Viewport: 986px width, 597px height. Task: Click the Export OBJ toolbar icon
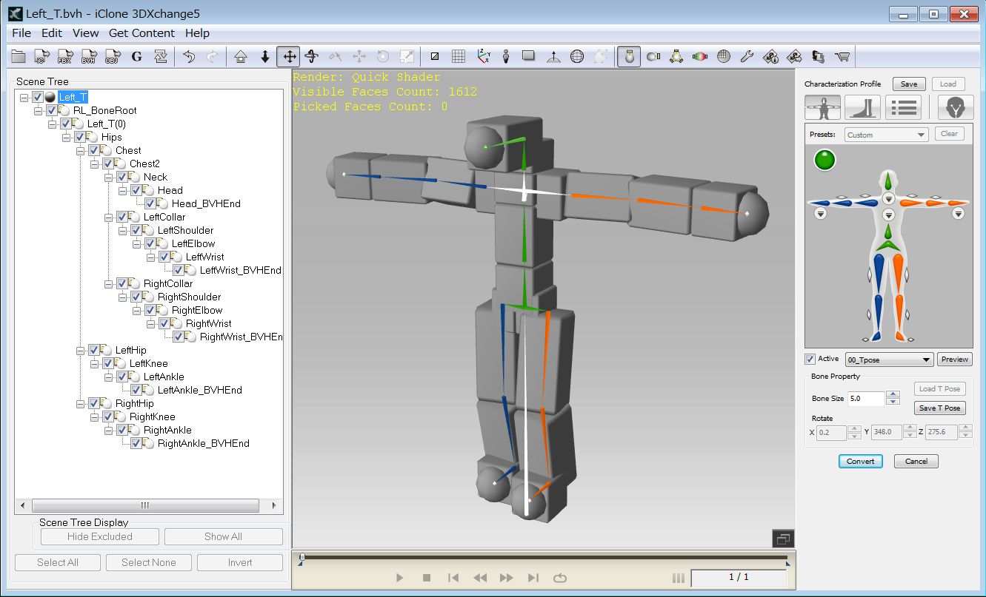pos(113,56)
